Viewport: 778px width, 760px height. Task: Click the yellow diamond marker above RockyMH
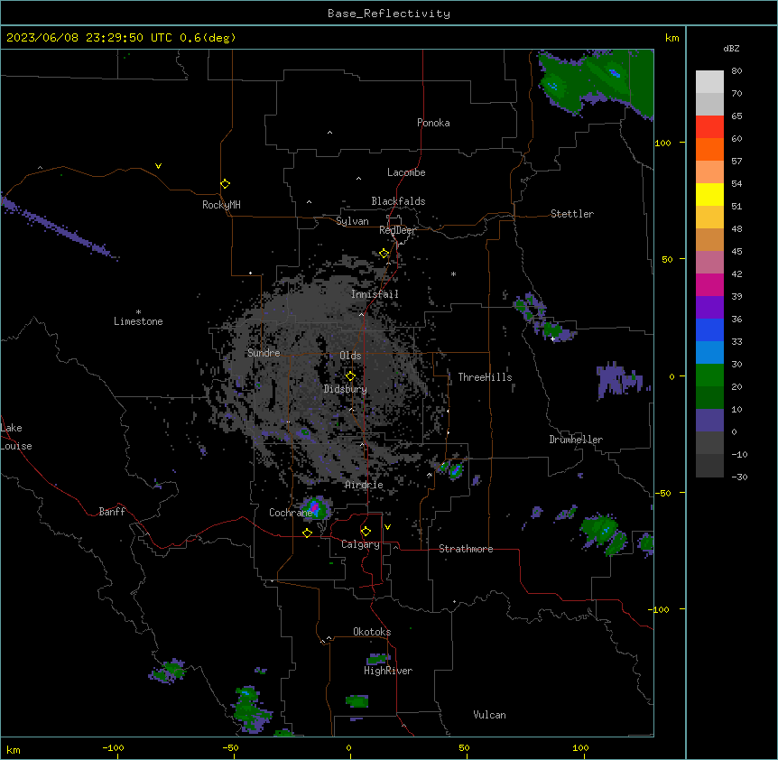(226, 184)
